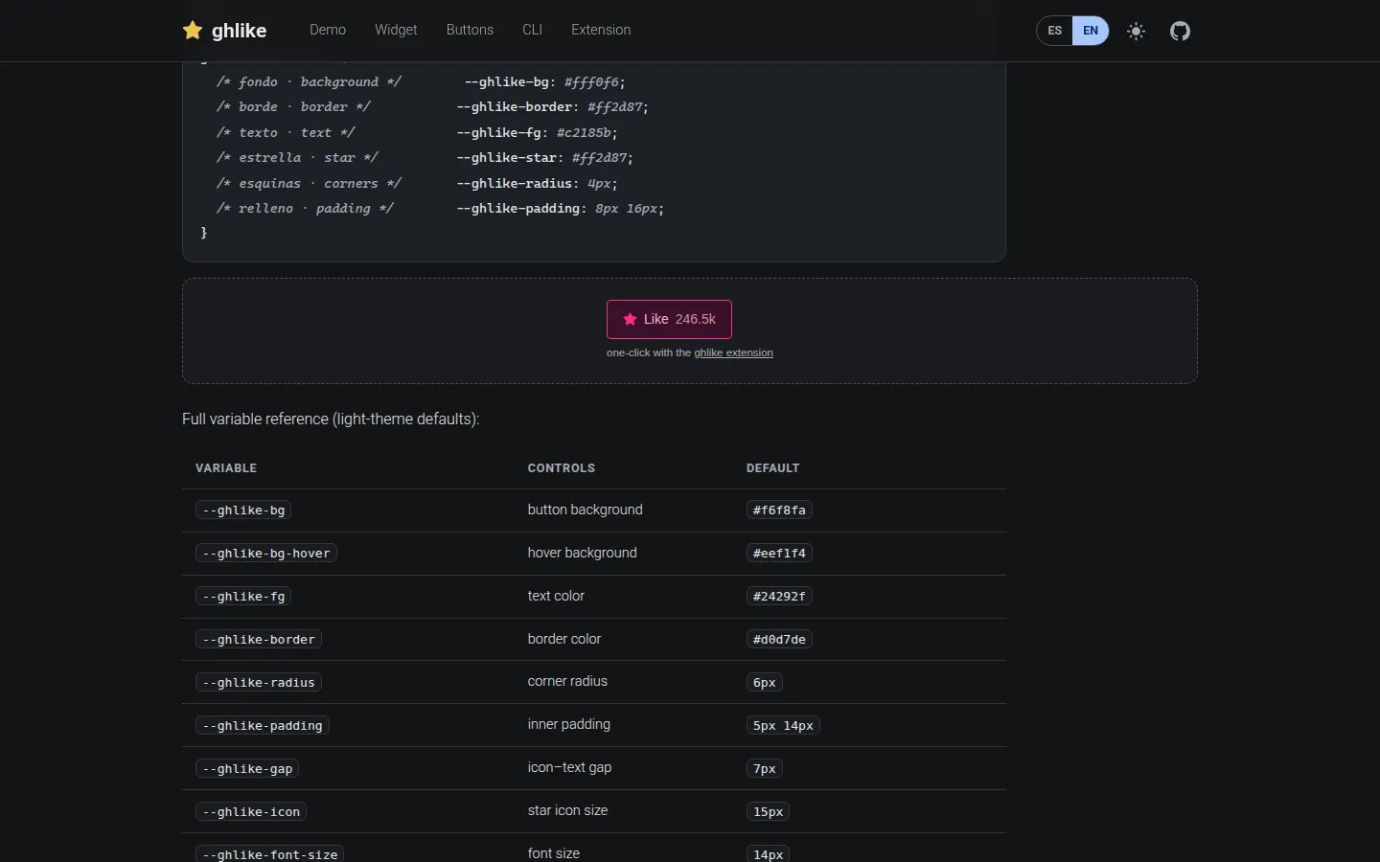The image size is (1380, 862).
Task: Follow the ghlike extension link
Action: [733, 352]
